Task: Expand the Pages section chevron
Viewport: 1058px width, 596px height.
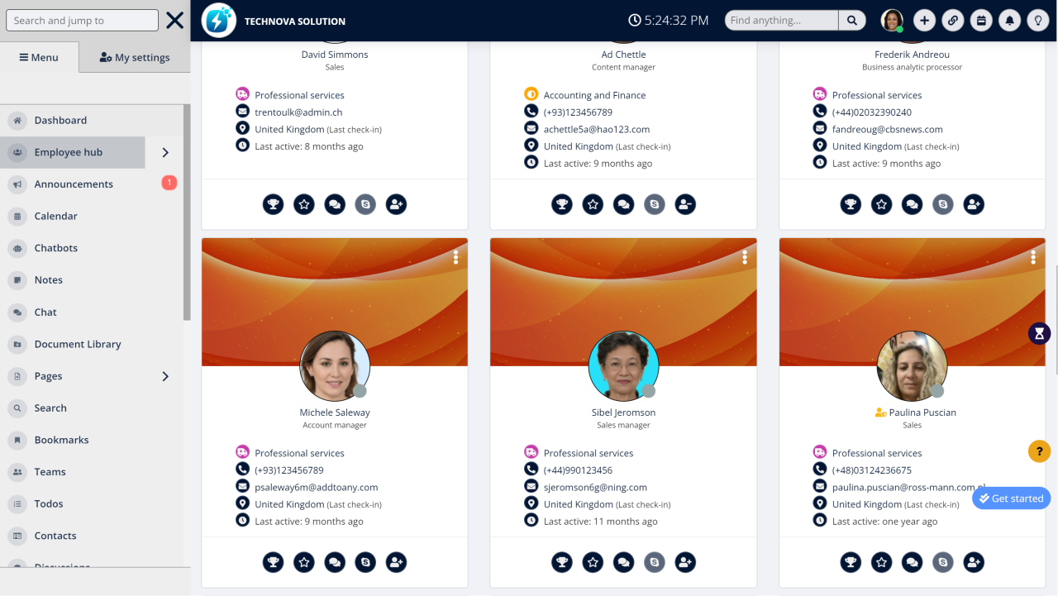Action: pyautogui.click(x=164, y=375)
